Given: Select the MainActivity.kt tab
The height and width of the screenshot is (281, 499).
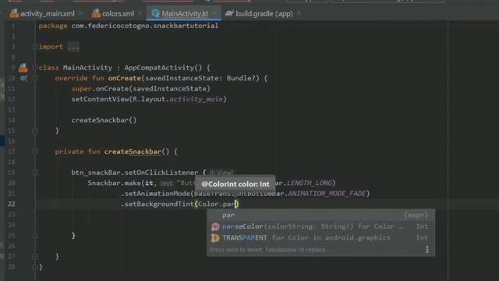Looking at the screenshot, I should (x=185, y=14).
